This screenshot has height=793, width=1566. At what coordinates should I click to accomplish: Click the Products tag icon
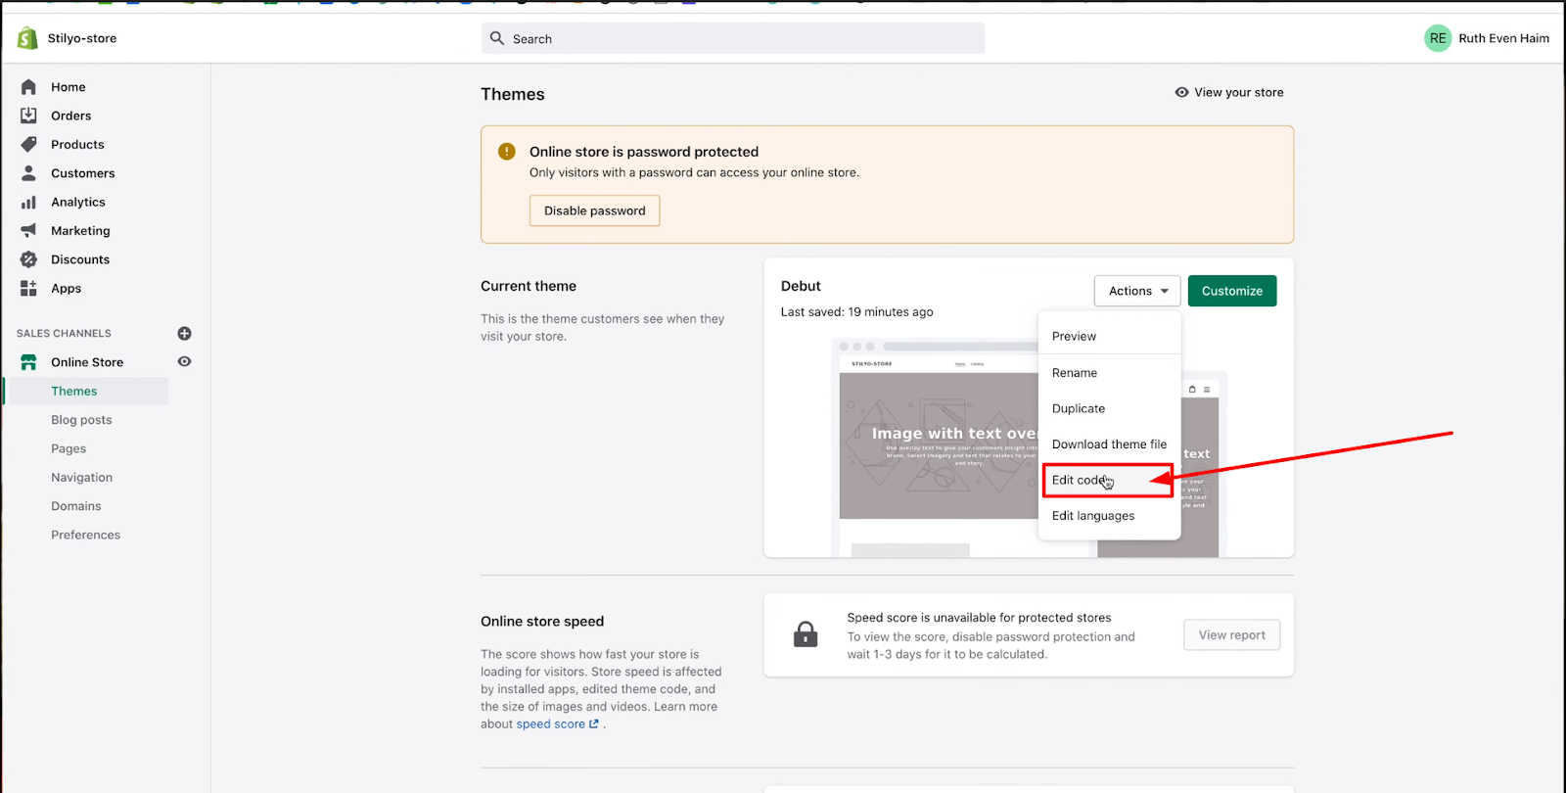[x=28, y=144]
